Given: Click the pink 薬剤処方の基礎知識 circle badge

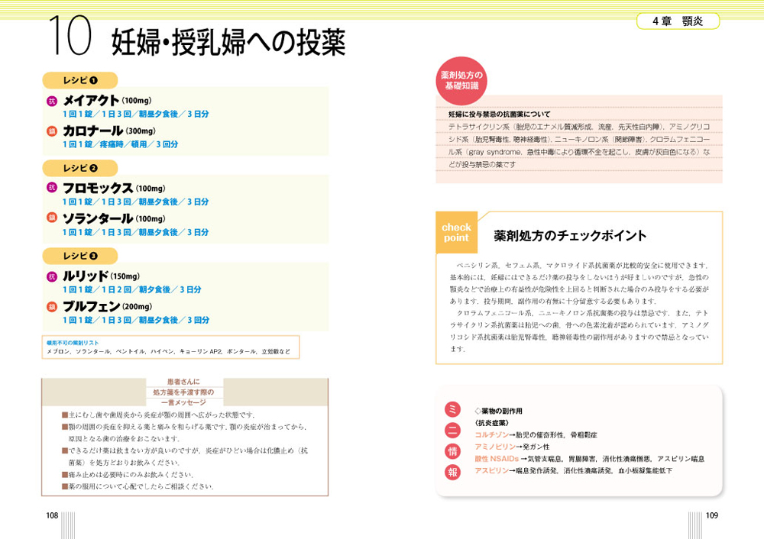Looking at the screenshot, I should coord(460,82).
